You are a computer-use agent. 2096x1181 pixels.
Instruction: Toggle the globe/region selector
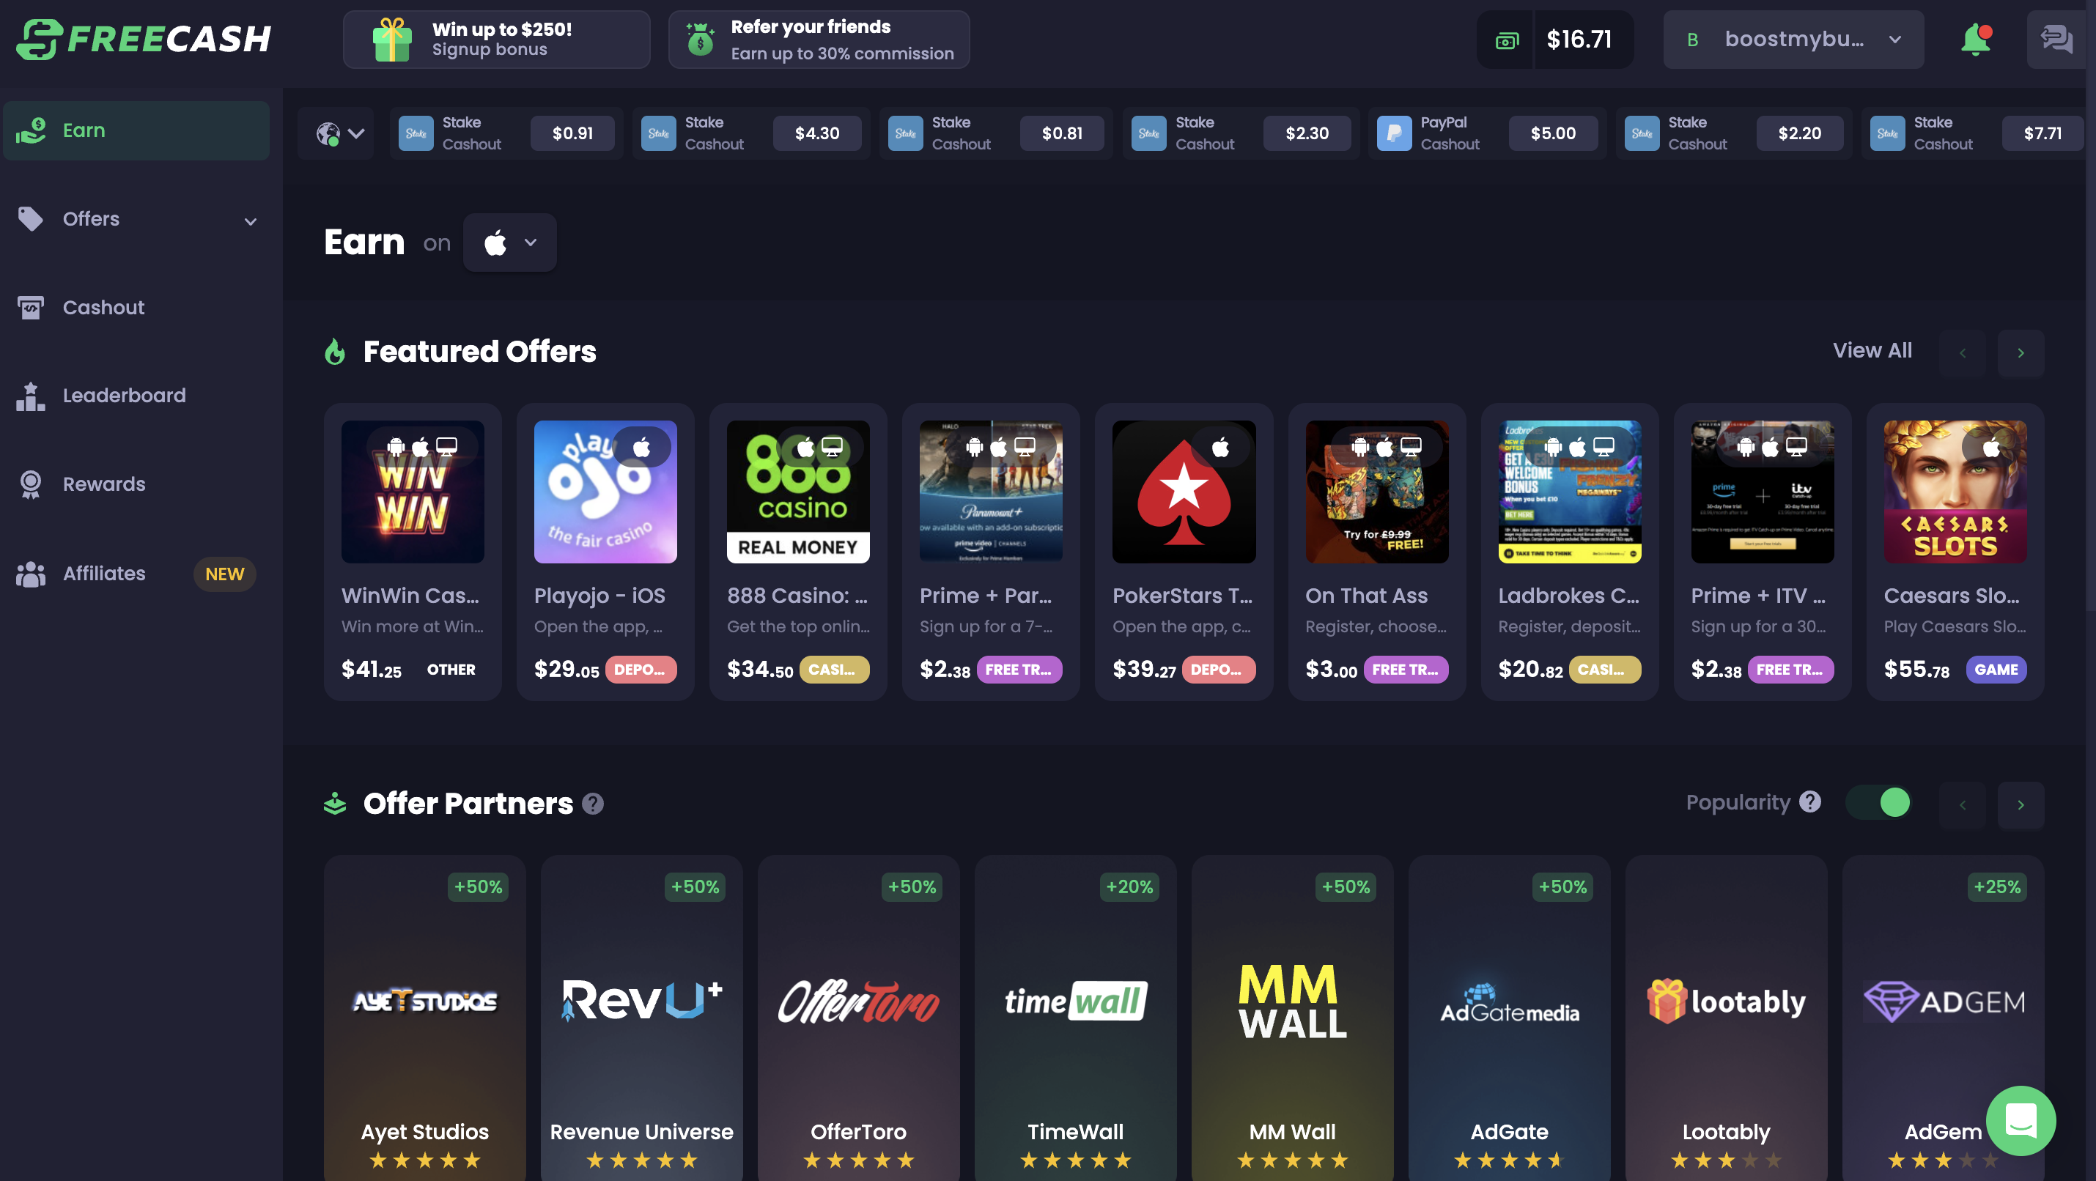(337, 133)
